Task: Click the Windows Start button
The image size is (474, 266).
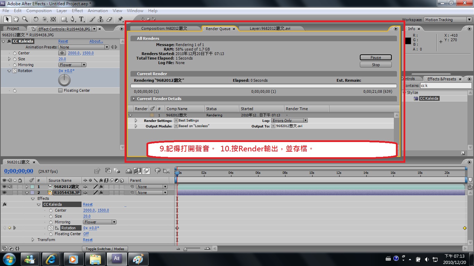Action: pos(9,259)
